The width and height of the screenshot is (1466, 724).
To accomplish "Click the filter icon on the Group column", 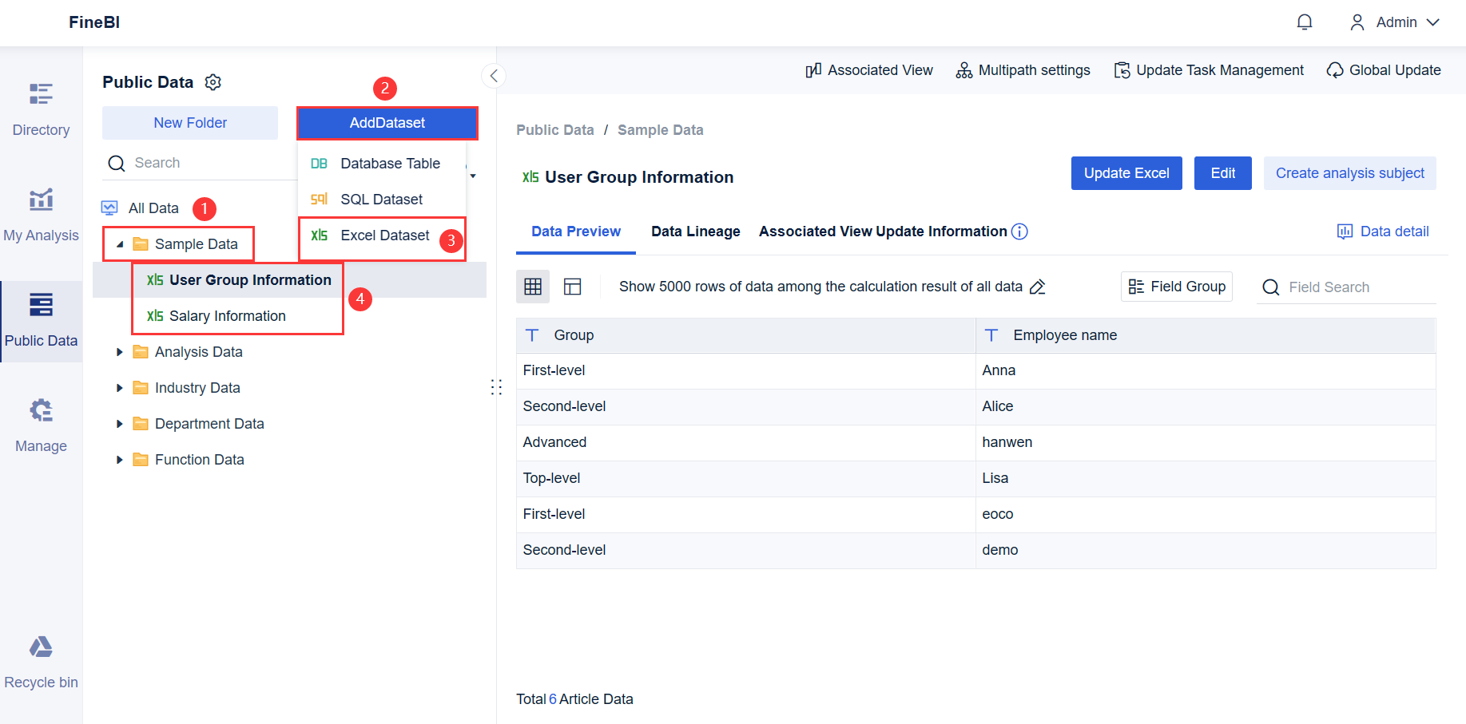I will pyautogui.click(x=532, y=335).
